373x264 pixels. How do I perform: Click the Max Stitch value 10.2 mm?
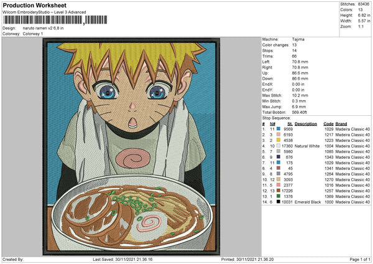[x=300, y=95]
